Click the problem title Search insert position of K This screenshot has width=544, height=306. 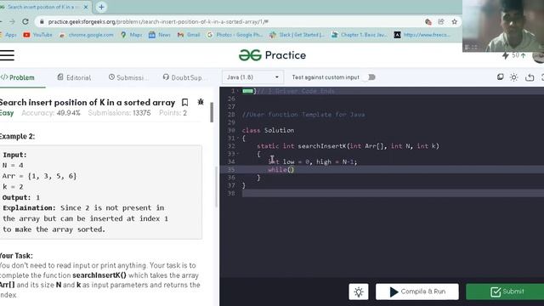[88, 102]
